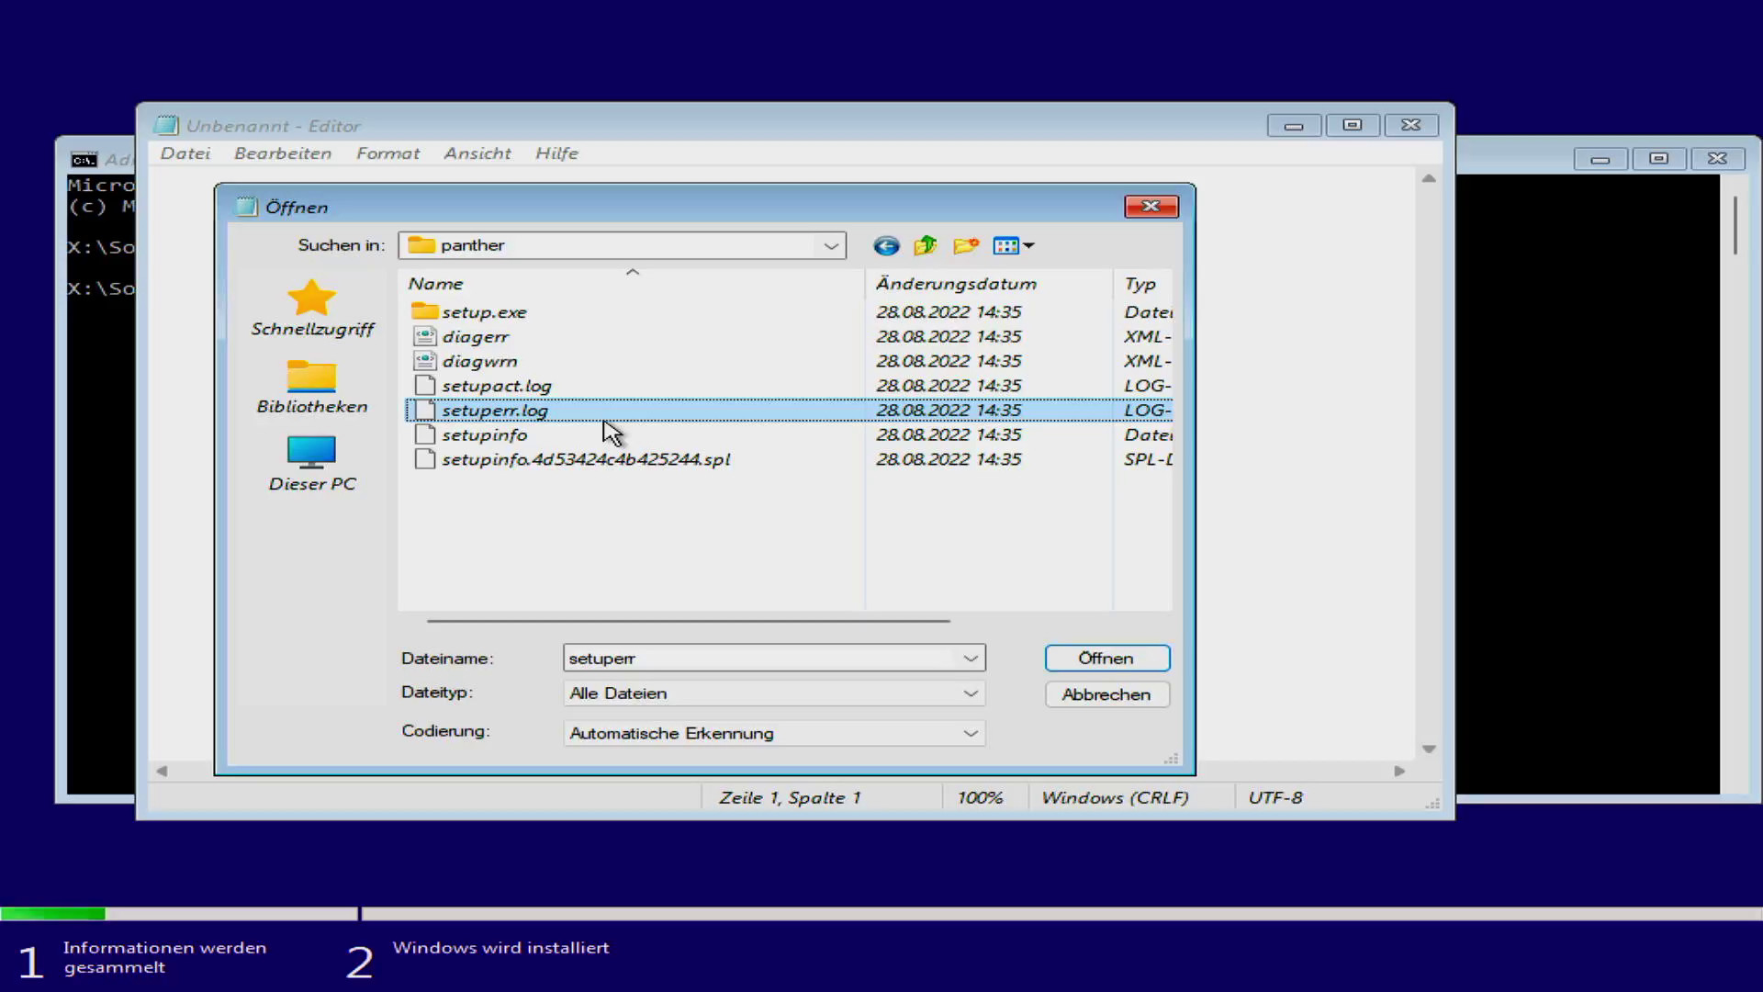Viewport: 1763px width, 992px height.
Task: Expand the Codierung 'Automatische Erkennung' dropdown
Action: click(x=971, y=733)
